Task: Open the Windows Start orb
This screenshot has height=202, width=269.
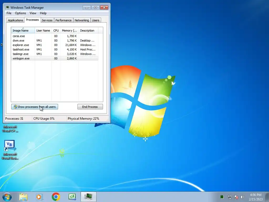Action: [7, 197]
